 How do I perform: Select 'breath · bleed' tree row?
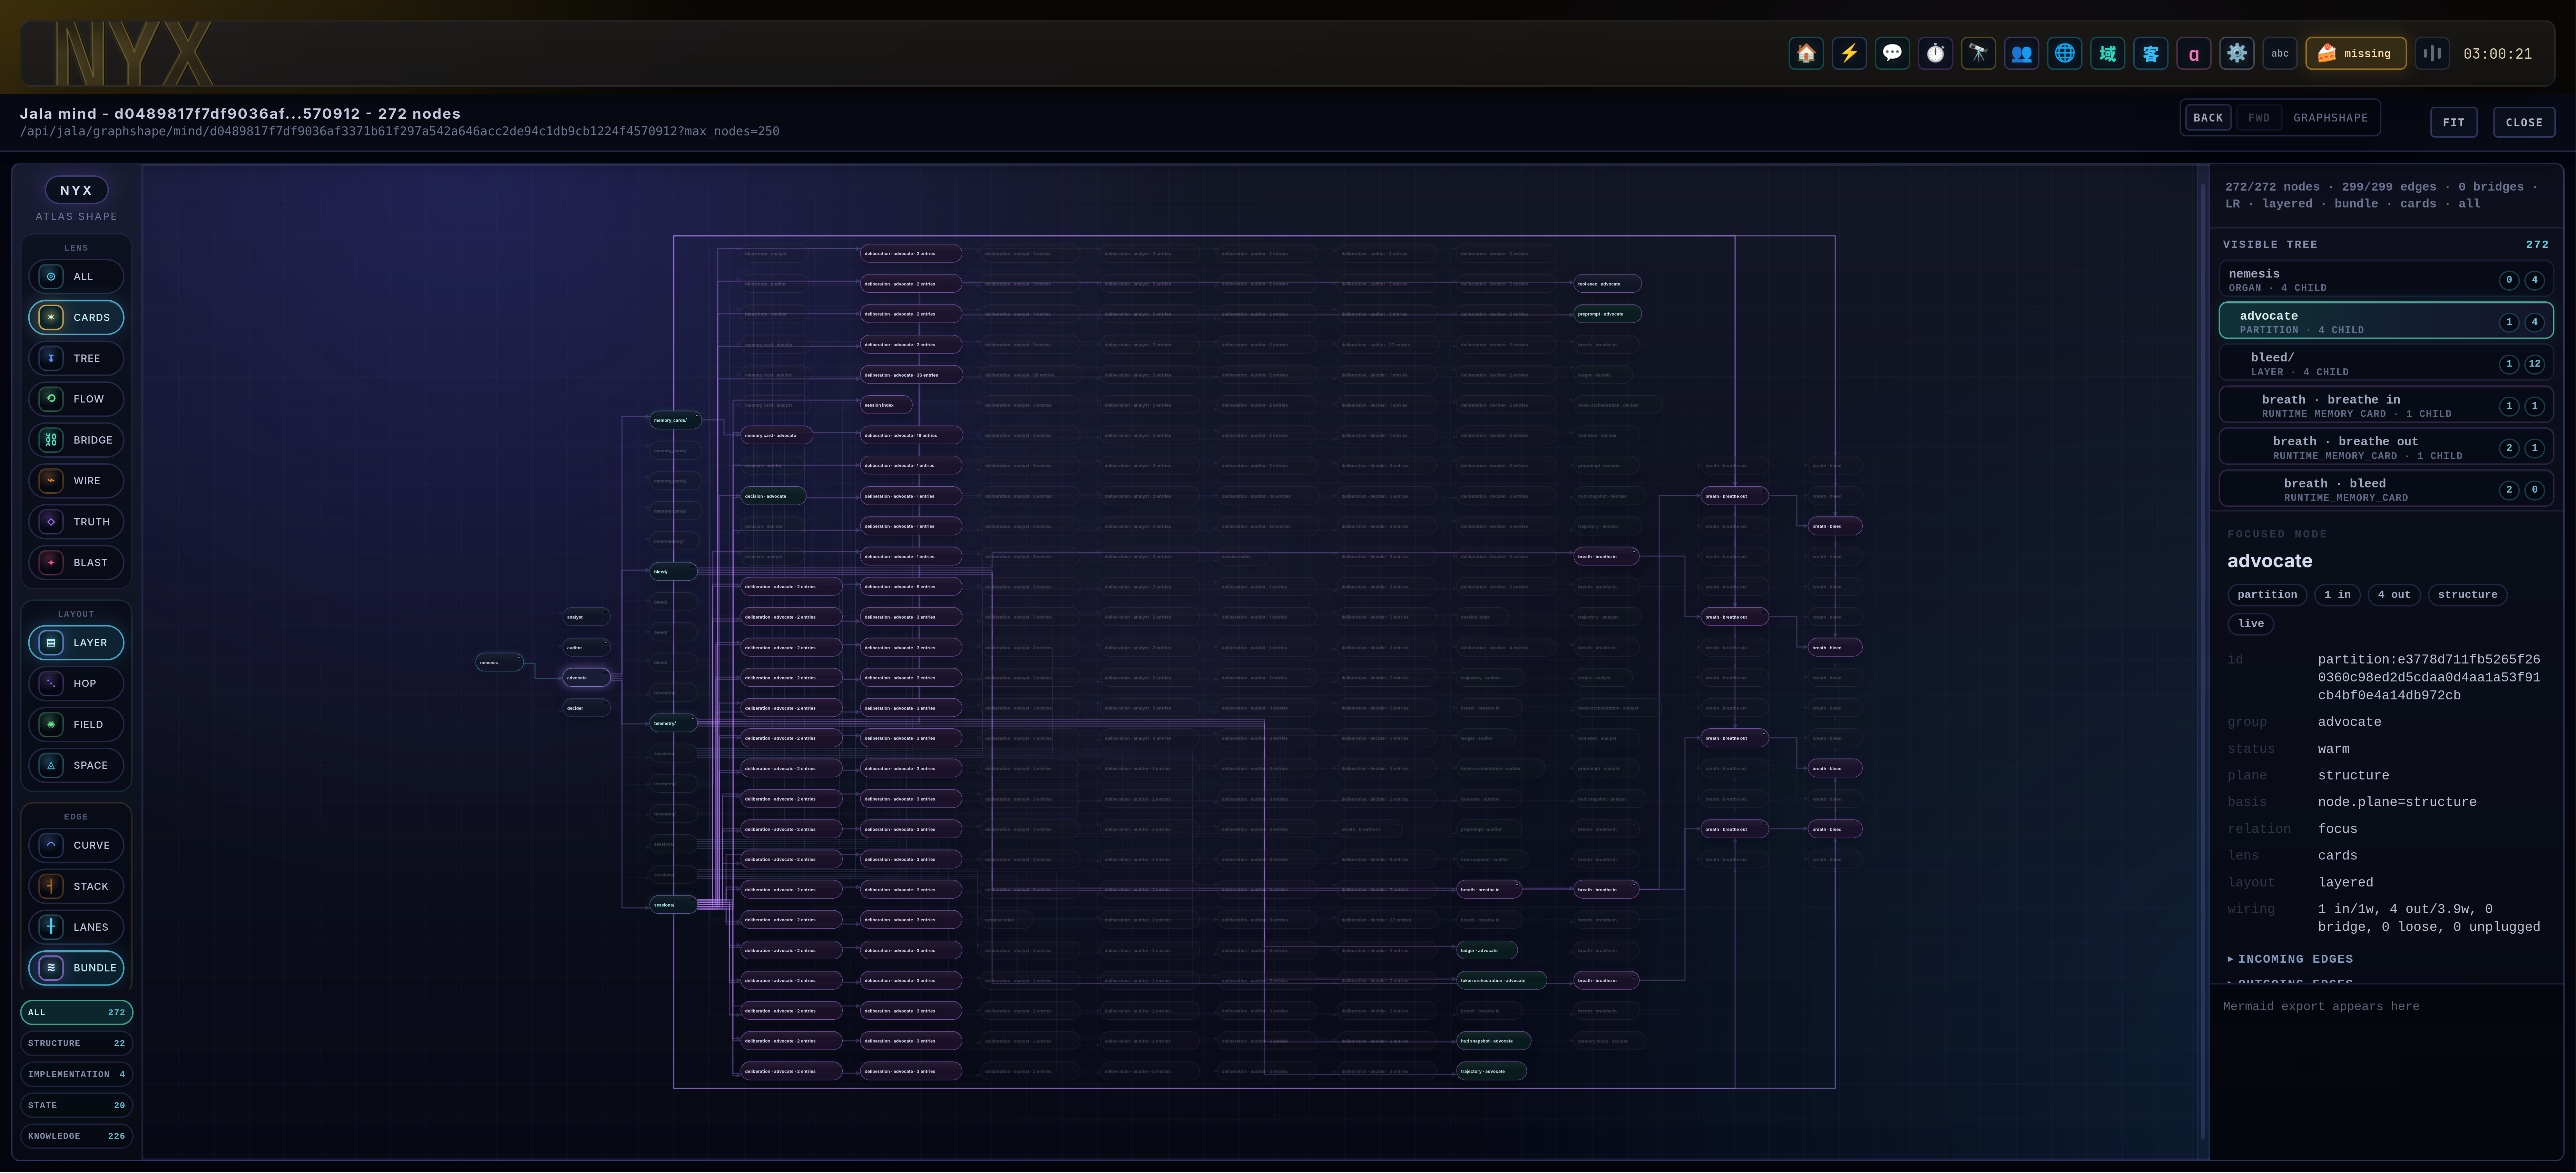tap(2386, 490)
